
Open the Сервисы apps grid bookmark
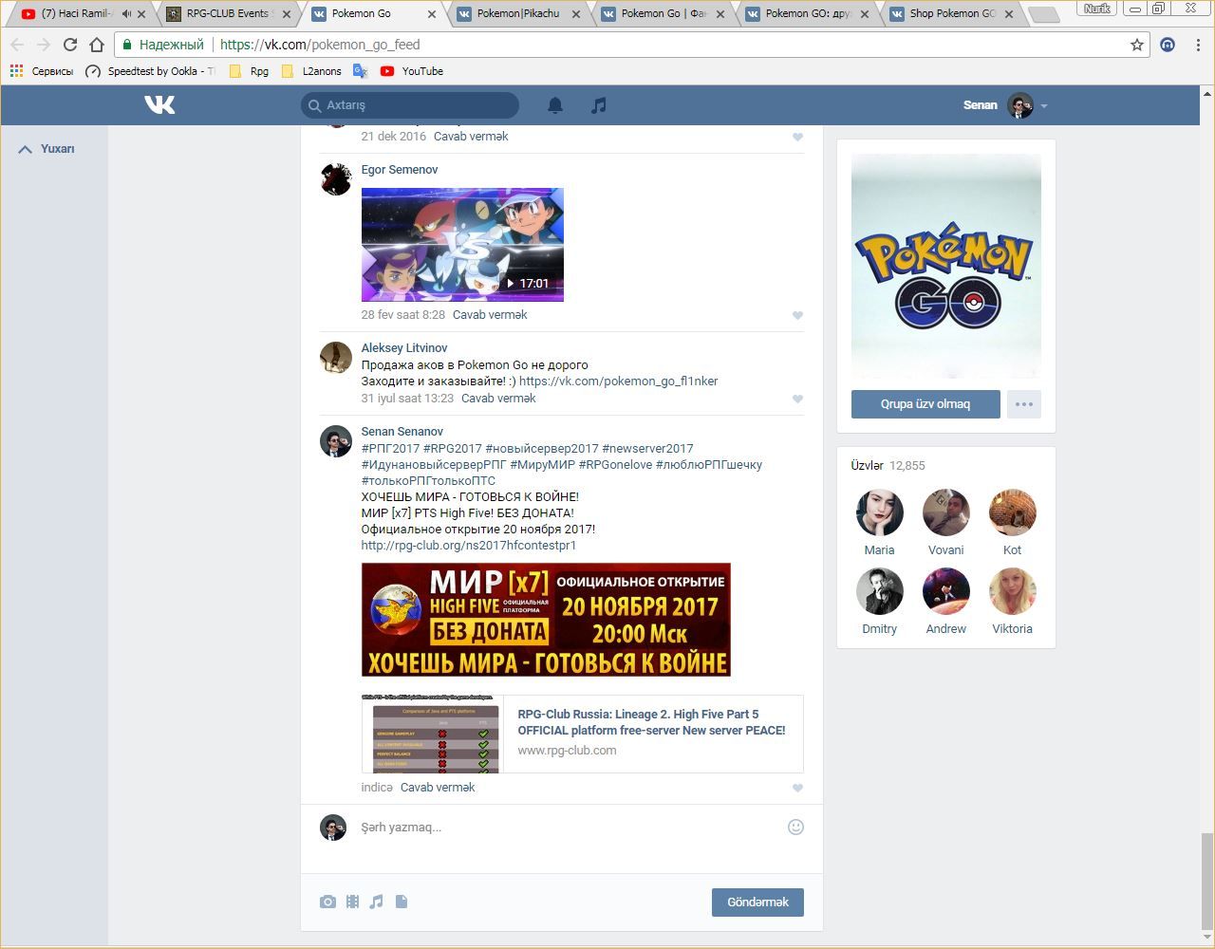41,71
